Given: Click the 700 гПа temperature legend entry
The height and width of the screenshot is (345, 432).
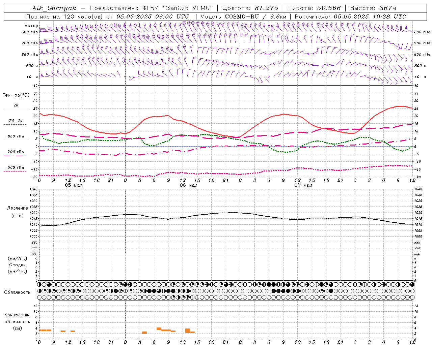Looking at the screenshot, I should click(16, 152).
